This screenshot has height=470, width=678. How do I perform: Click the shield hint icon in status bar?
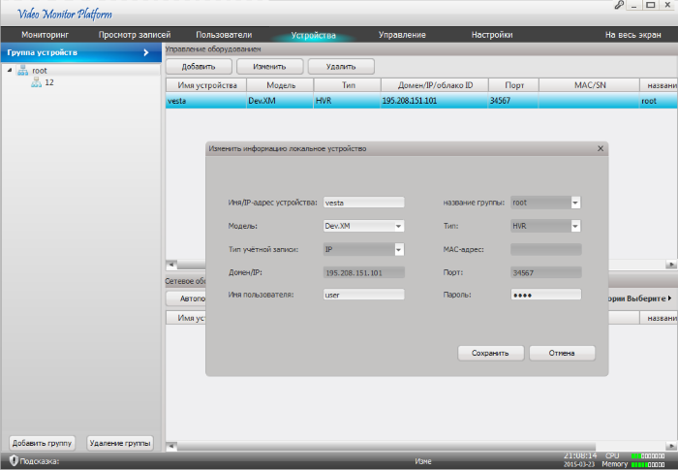[x=14, y=460]
